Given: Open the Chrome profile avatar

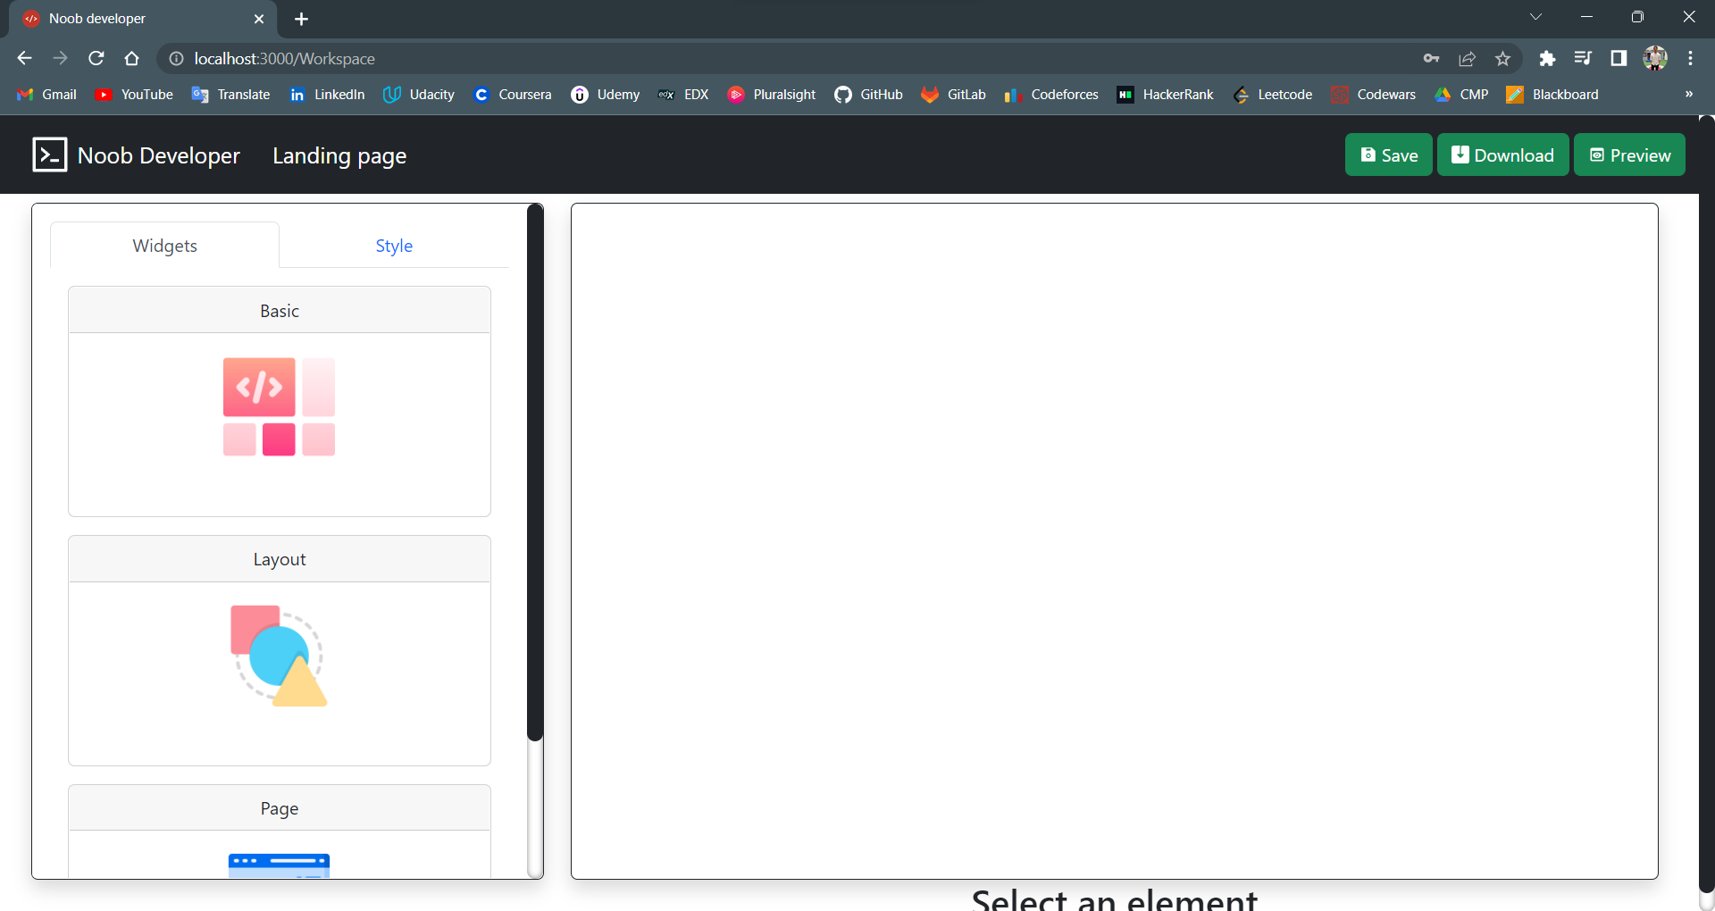Looking at the screenshot, I should point(1655,58).
